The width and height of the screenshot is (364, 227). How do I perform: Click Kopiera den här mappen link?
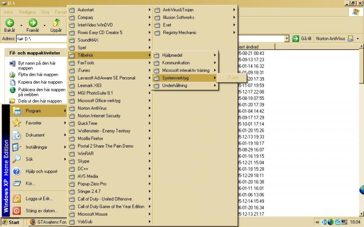coord(40,82)
